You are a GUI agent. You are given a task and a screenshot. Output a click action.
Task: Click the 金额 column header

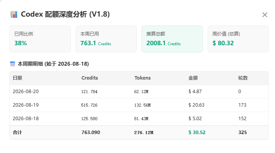193,78
